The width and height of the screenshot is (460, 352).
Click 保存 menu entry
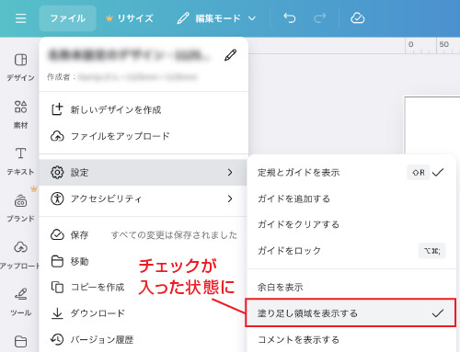coord(144,235)
